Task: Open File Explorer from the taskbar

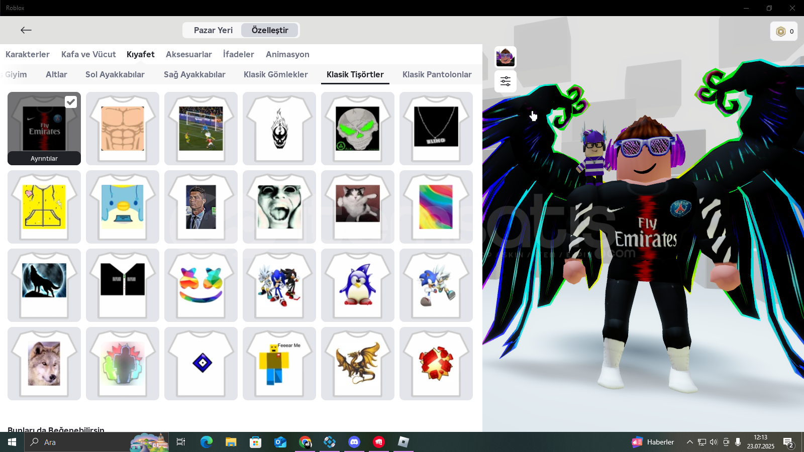Action: click(231, 442)
